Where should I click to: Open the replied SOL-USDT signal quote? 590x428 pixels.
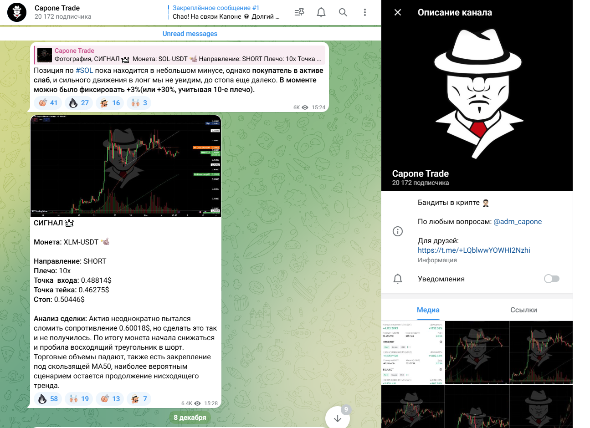point(180,55)
